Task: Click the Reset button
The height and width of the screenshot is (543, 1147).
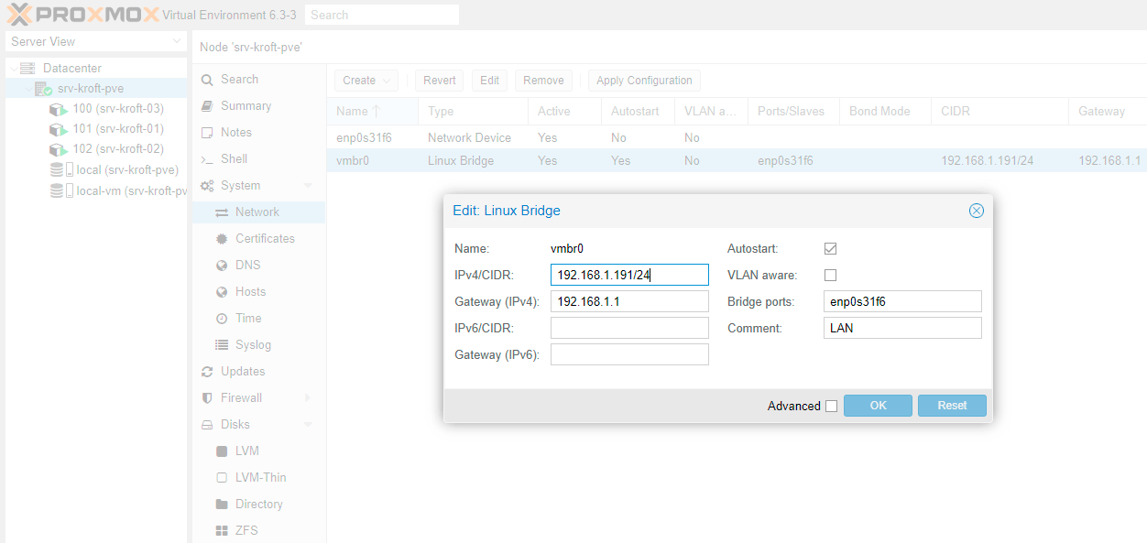Action: click(x=952, y=406)
